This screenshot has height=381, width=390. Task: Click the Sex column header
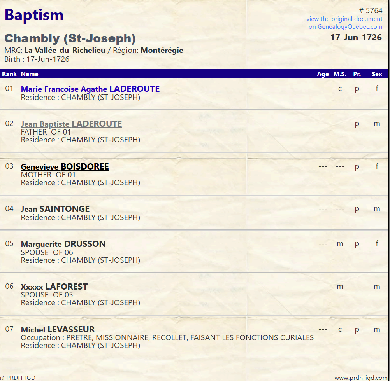(376, 74)
